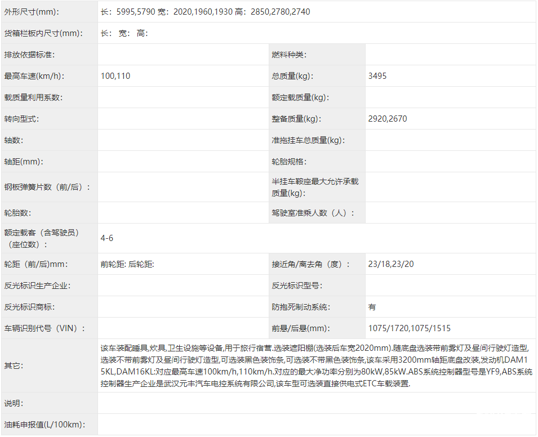Click the 额定载质量(kg) label
The width and height of the screenshot is (538, 437).
300,98
